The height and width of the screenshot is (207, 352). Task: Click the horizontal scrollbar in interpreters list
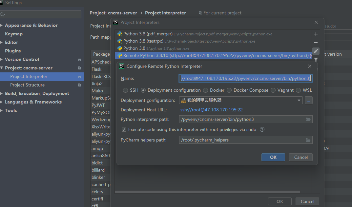coord(207,192)
